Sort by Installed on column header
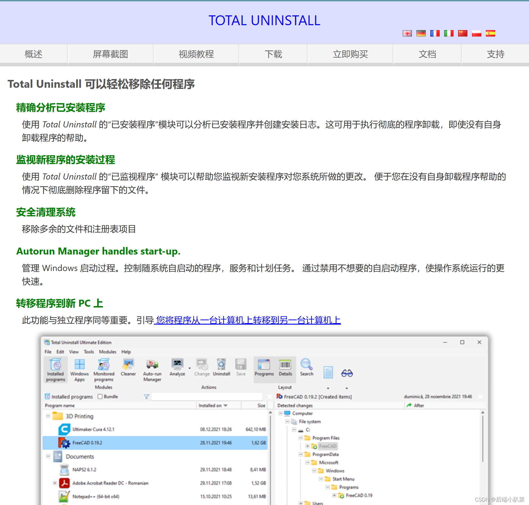This screenshot has height=505, width=529. point(219,405)
